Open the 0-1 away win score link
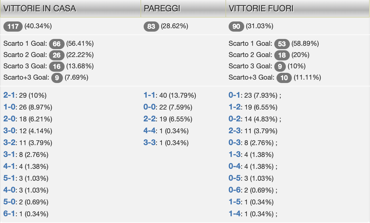Image resolution: width=370 pixels, height=223 pixels. pos(235,95)
